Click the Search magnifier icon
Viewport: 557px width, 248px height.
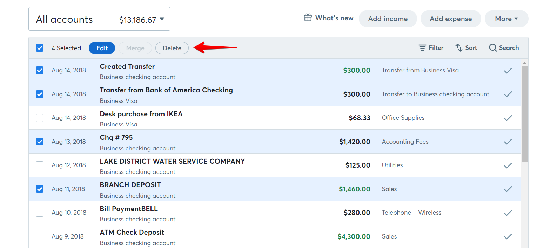coord(493,47)
